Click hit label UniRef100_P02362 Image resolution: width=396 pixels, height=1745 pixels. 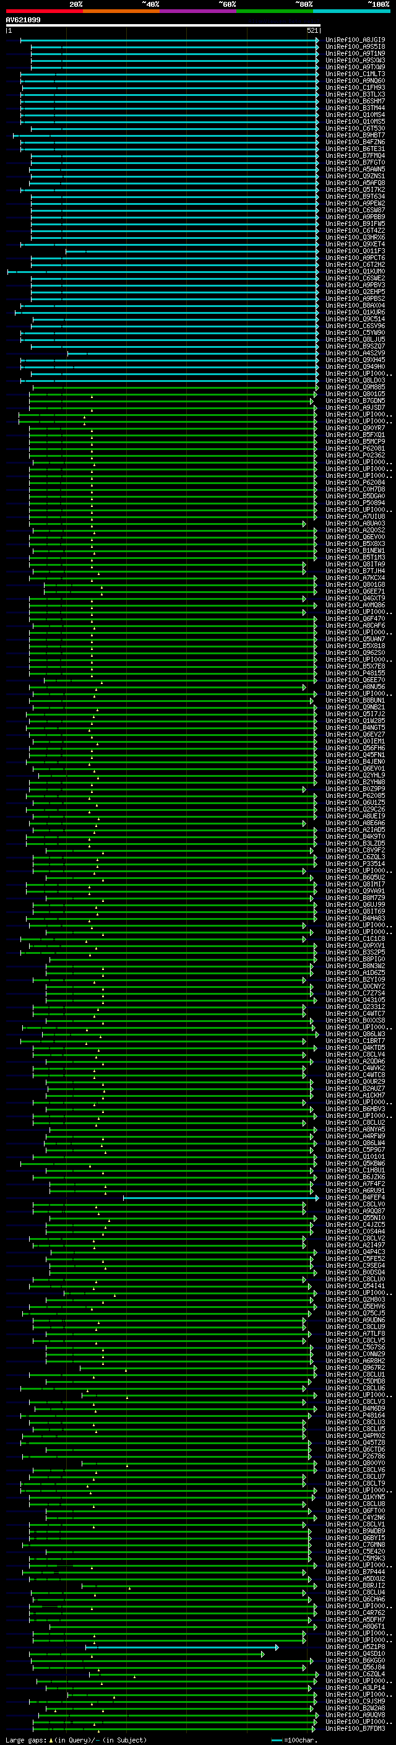355,454
